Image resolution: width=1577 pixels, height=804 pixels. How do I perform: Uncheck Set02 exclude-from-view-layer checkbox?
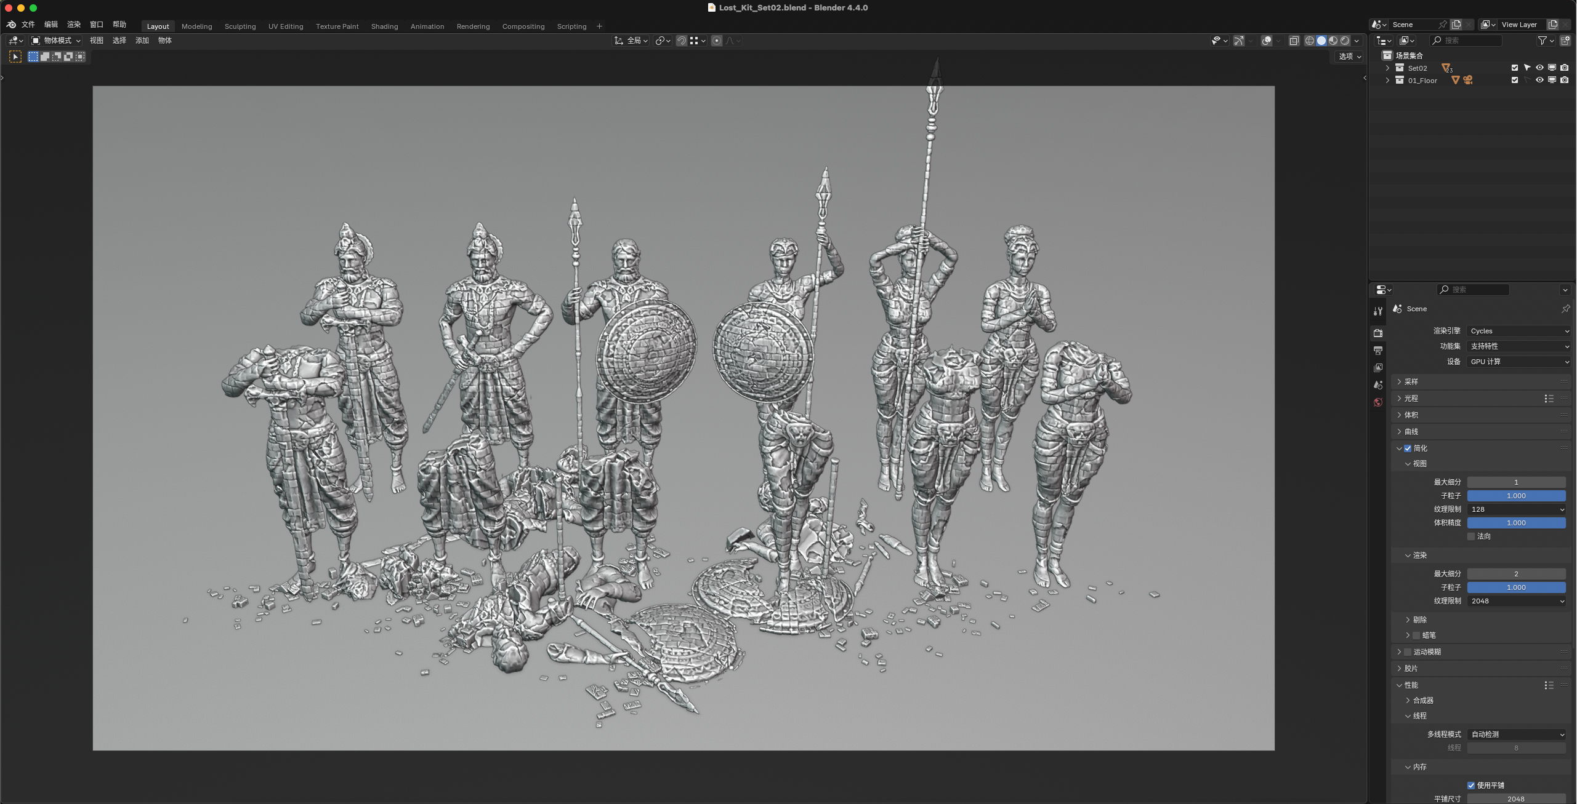click(1515, 68)
